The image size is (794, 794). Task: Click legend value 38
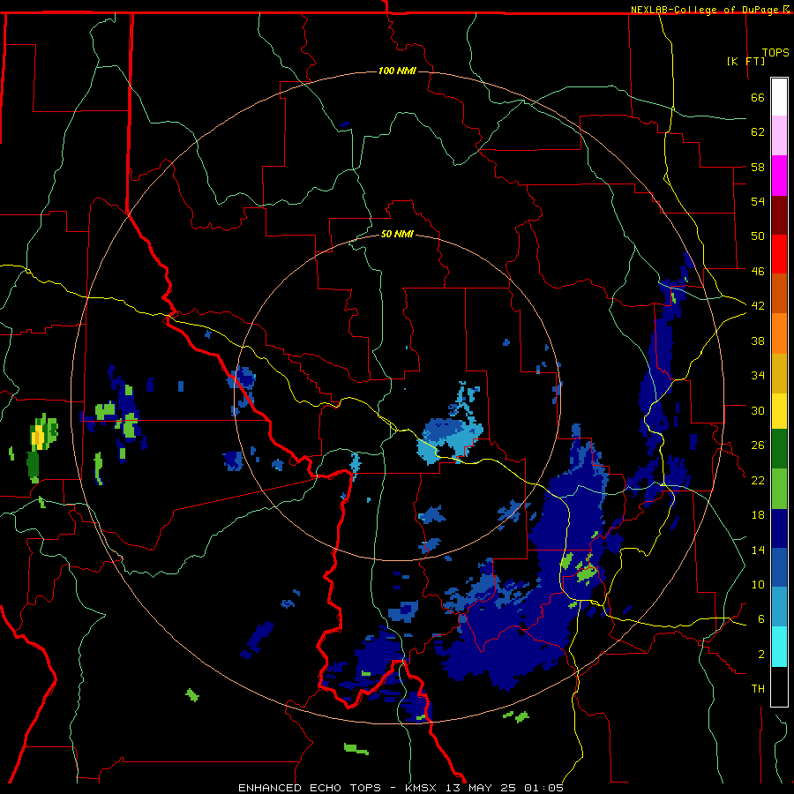(x=758, y=341)
